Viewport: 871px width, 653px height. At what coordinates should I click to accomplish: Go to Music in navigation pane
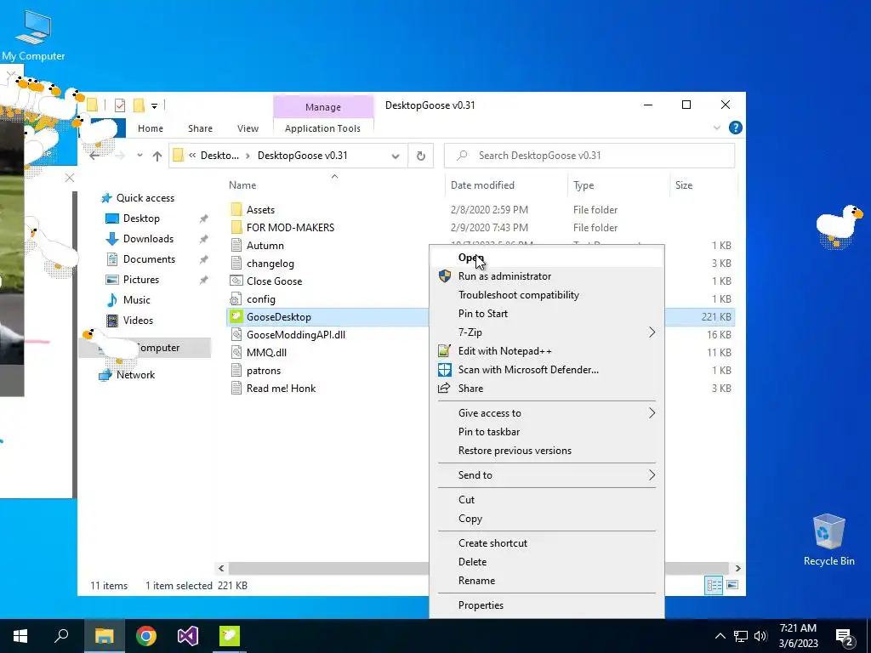click(x=137, y=300)
